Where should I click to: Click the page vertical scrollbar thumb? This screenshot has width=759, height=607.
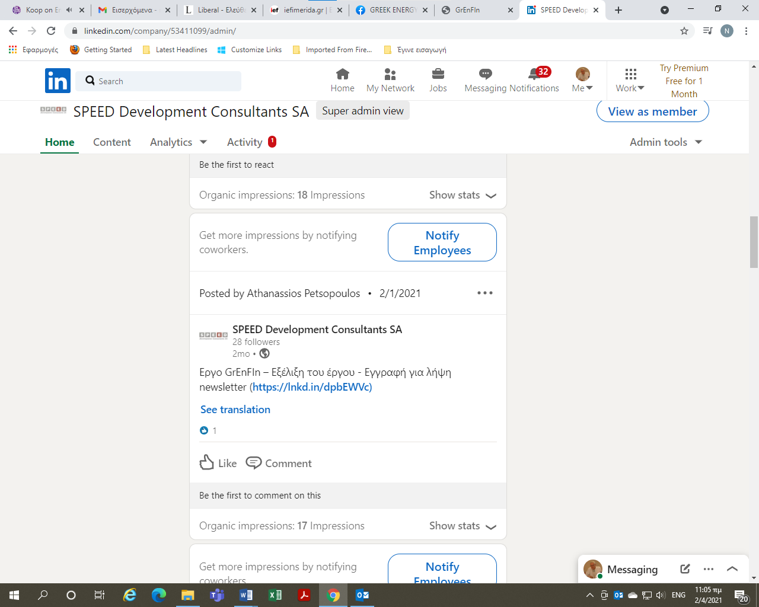pyautogui.click(x=754, y=242)
